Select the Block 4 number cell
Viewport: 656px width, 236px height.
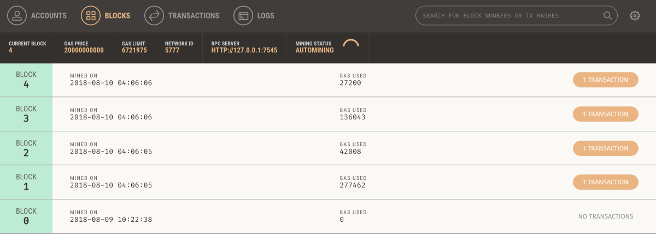click(x=26, y=80)
